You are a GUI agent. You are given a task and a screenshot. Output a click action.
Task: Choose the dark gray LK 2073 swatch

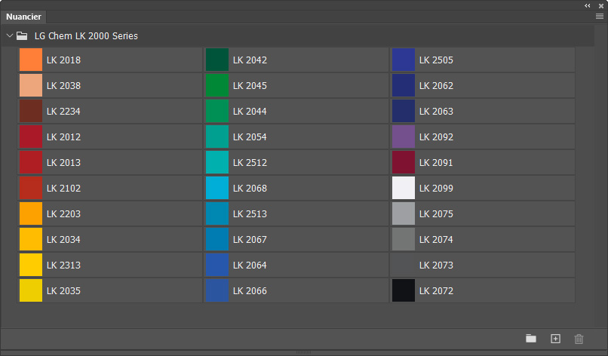[404, 265]
